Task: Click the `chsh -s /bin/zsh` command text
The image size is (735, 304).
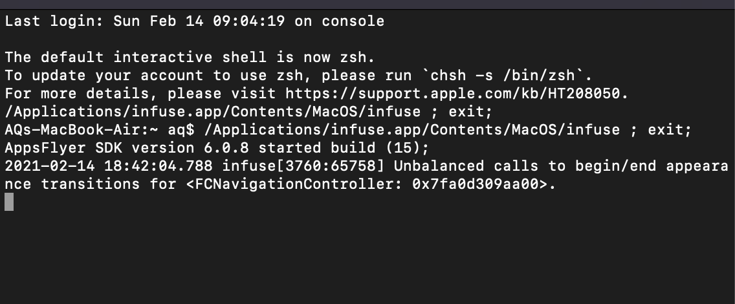Action: tap(542, 76)
